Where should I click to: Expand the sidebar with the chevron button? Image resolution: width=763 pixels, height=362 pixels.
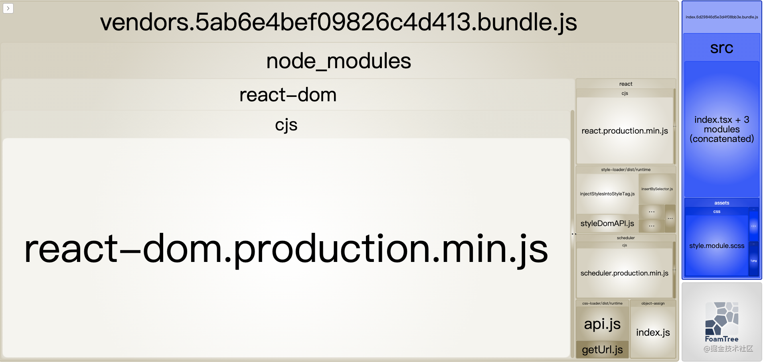pos(8,8)
